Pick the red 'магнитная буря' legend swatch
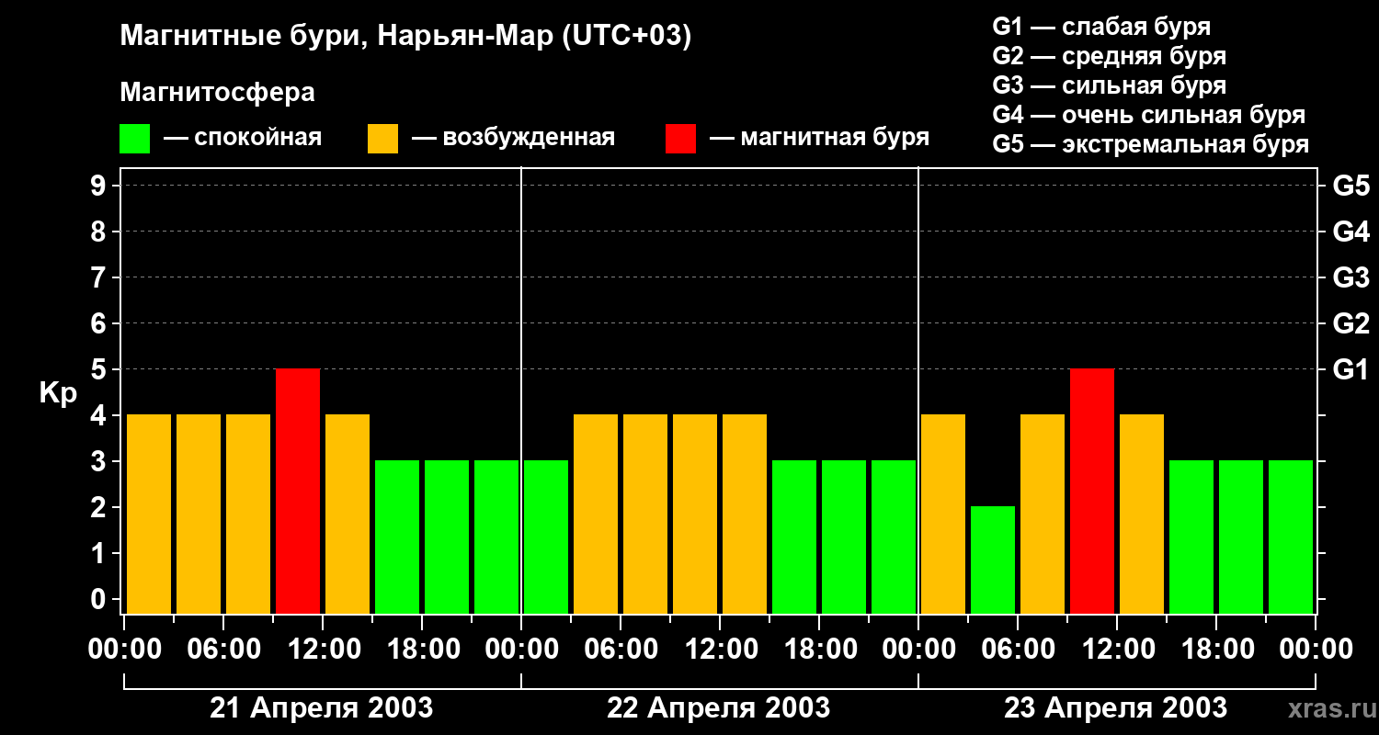 (680, 139)
